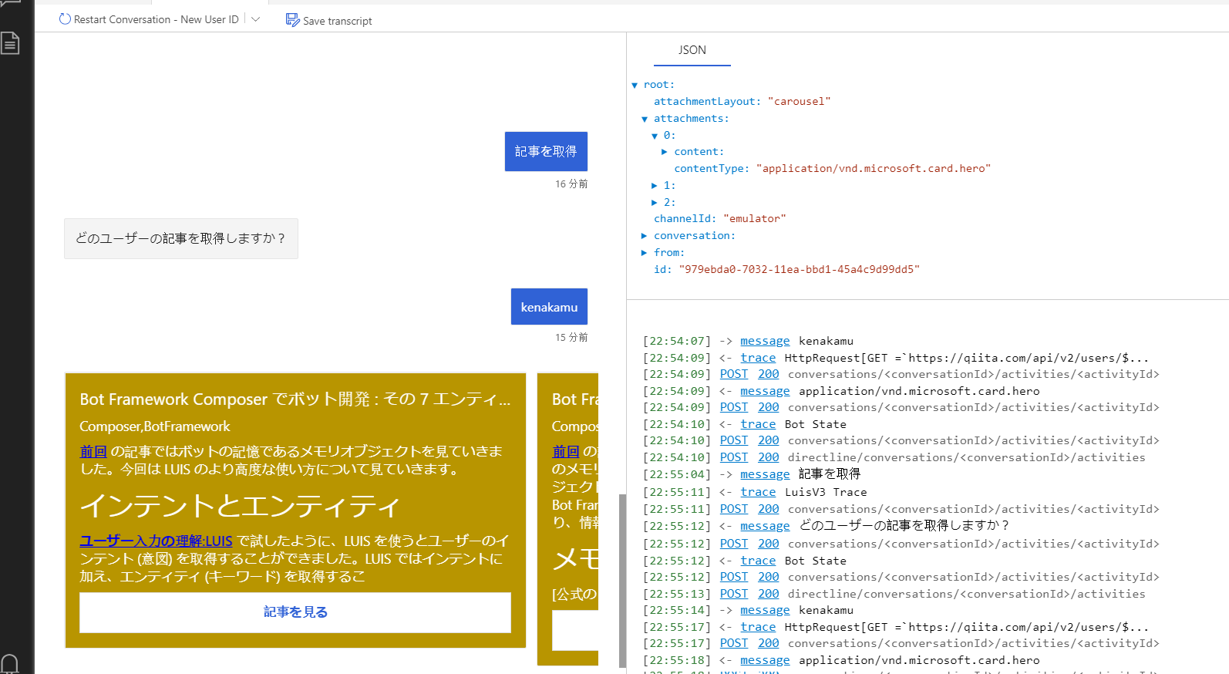1229x674 pixels.
Task: Open message link at 22:55:12 log entry
Action: click(x=765, y=526)
